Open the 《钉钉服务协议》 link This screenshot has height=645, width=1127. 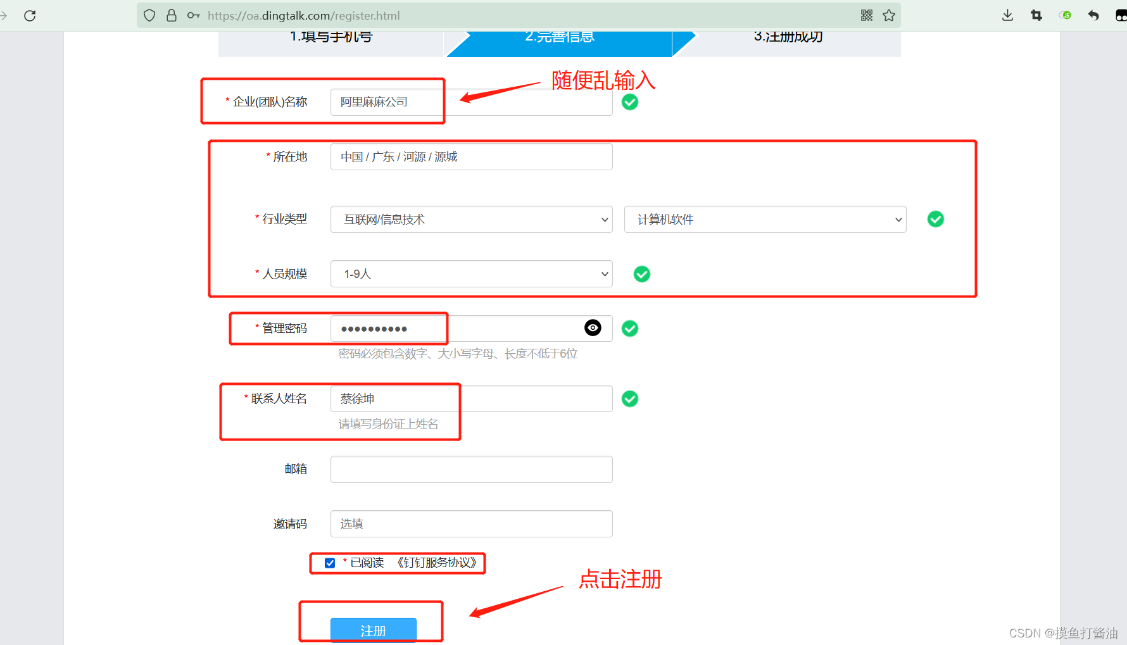click(437, 563)
